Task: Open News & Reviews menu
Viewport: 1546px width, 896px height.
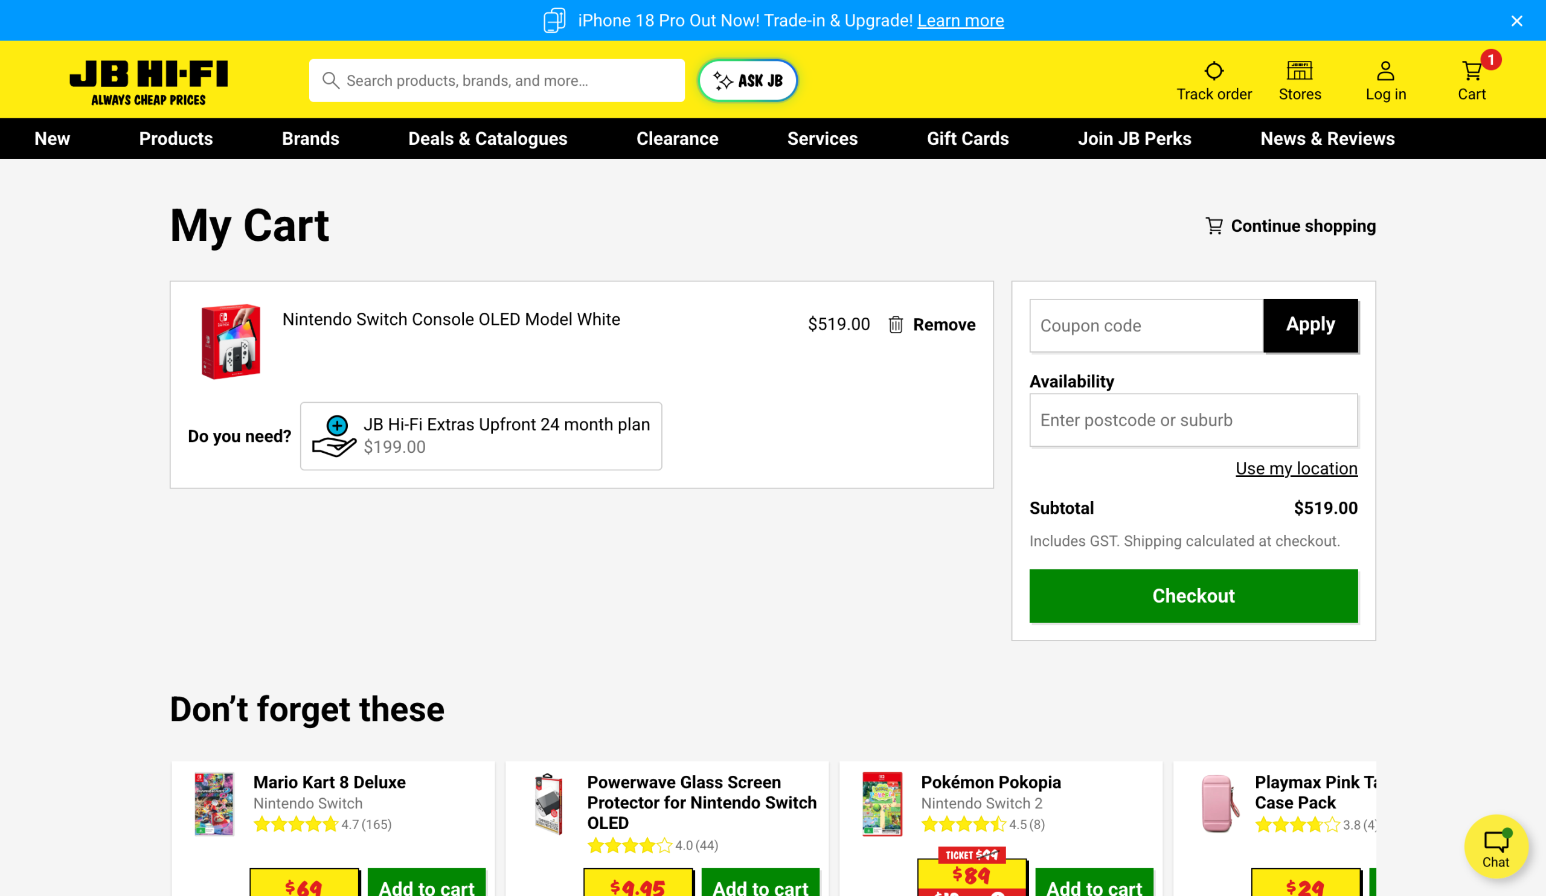Action: point(1327,139)
